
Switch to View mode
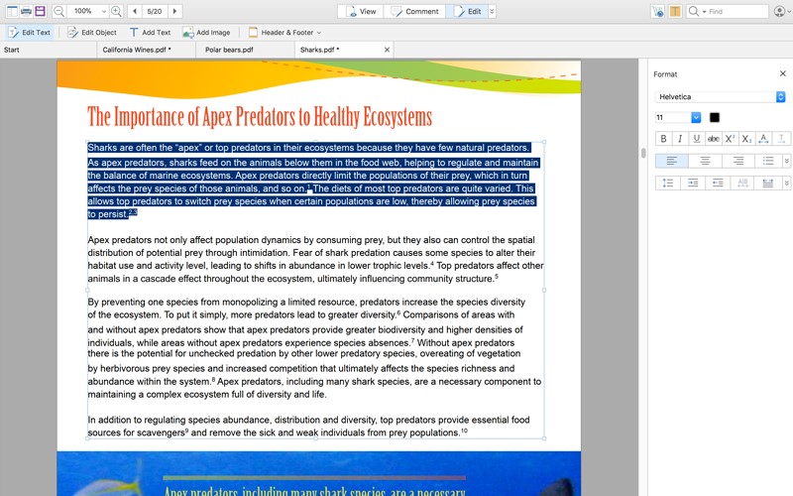(361, 11)
